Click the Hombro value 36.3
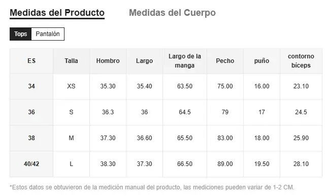The height and width of the screenshot is (196, 328). [108, 112]
